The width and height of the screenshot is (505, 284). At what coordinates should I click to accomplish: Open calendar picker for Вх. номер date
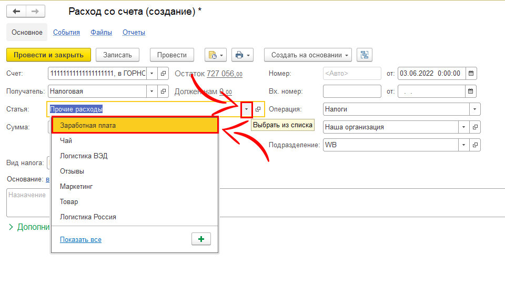(470, 92)
